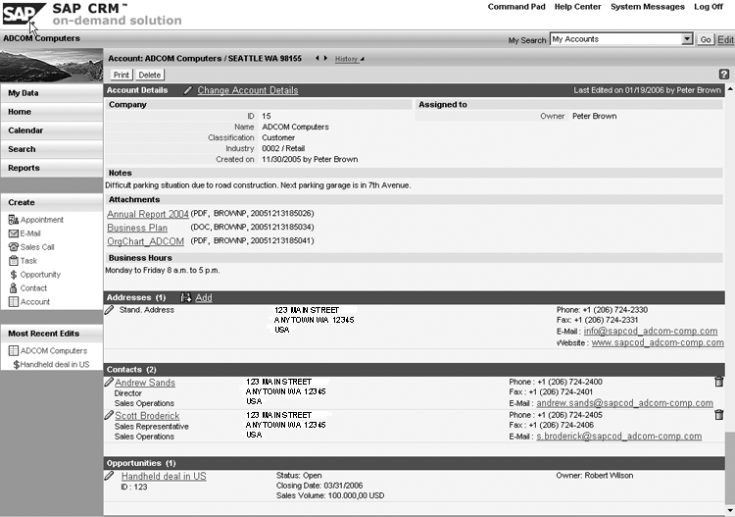
Task: Click Change Account Details link
Action: tap(248, 90)
